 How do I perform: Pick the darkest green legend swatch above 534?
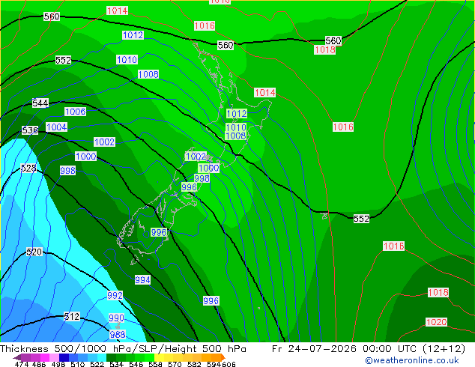point(112,357)
